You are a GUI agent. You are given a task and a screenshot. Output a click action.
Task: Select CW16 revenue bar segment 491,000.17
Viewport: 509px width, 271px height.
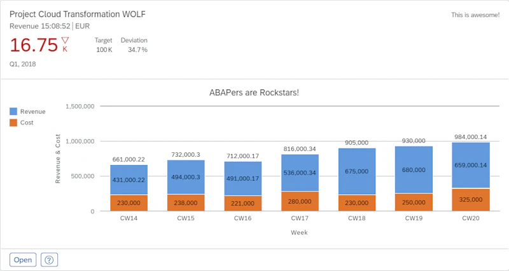[x=243, y=178]
